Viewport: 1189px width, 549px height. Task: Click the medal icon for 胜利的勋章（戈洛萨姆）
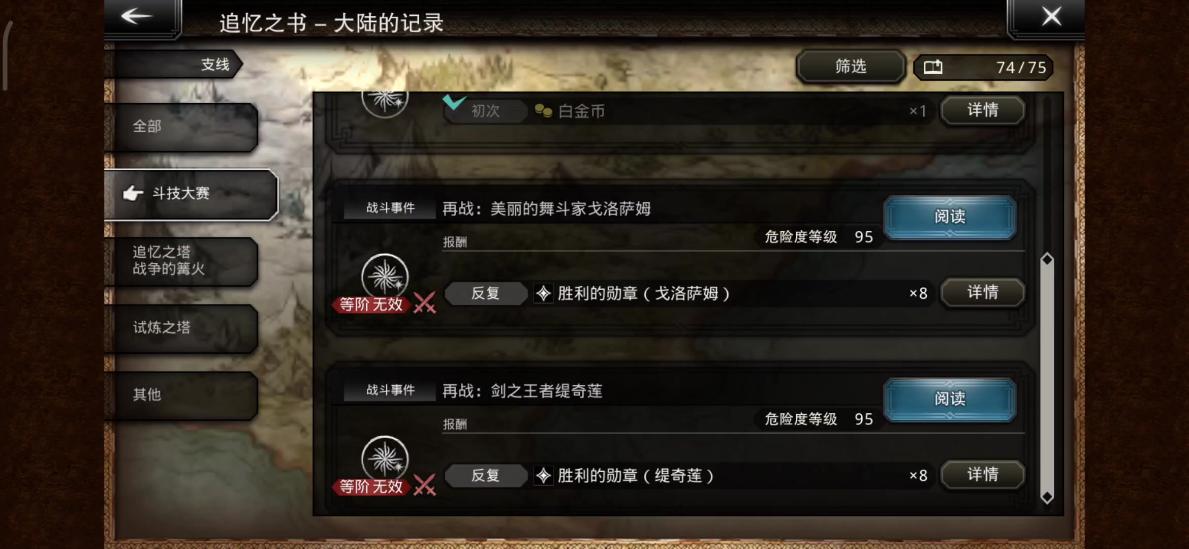(543, 293)
